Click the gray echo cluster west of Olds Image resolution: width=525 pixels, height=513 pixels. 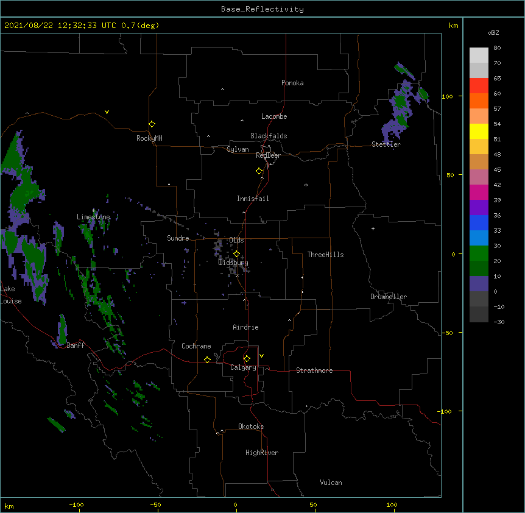(x=217, y=245)
